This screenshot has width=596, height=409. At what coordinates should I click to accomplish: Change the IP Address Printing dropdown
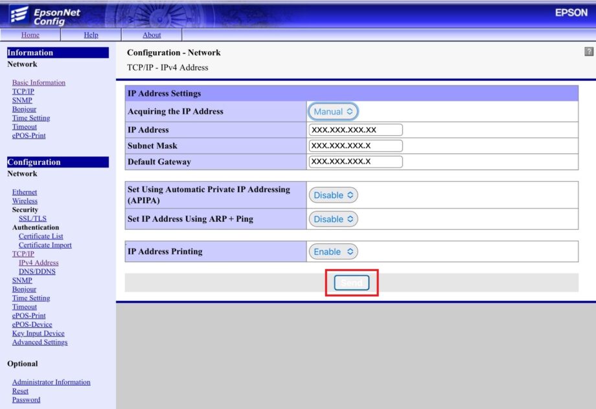pyautogui.click(x=333, y=252)
